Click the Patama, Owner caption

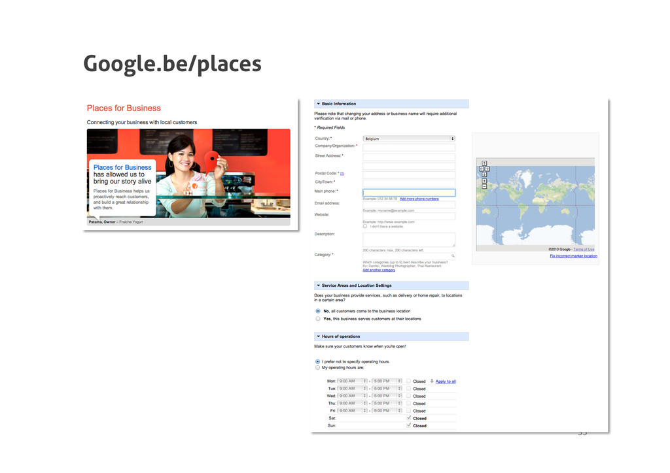(x=116, y=221)
